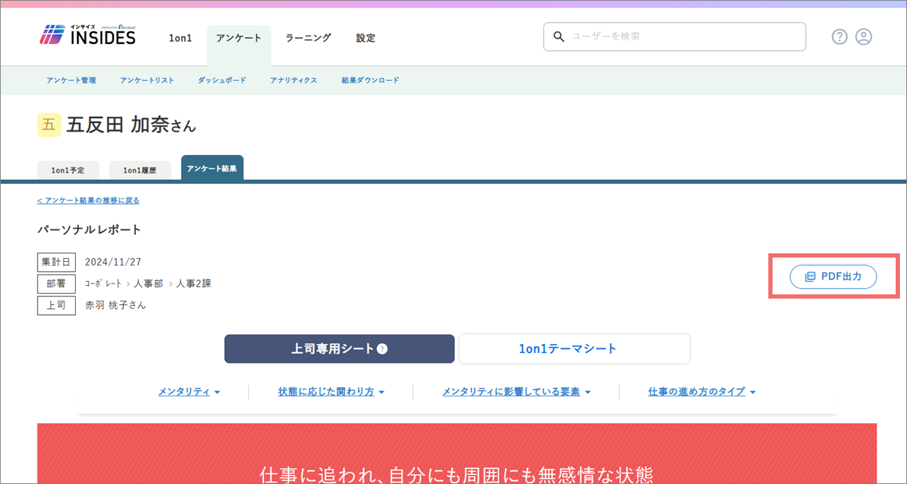Click アンケート結果の推移に戻る link
Screen dimensions: 907x484
pyautogui.click(x=88, y=200)
